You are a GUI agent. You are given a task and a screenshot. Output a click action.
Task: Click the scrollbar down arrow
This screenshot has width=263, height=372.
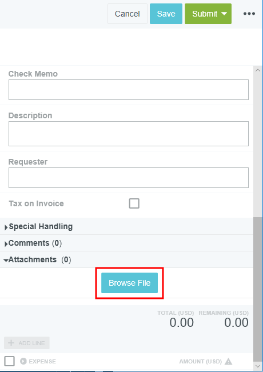point(258,366)
